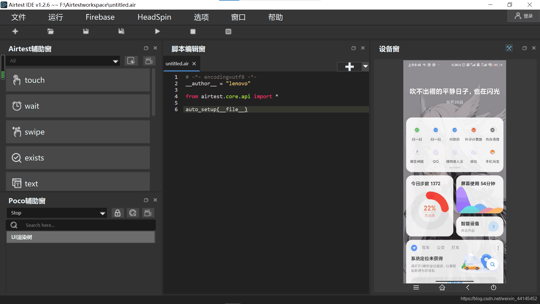Click the 登录 button in top right
Image resolution: width=540 pixels, height=304 pixels.
point(524,17)
